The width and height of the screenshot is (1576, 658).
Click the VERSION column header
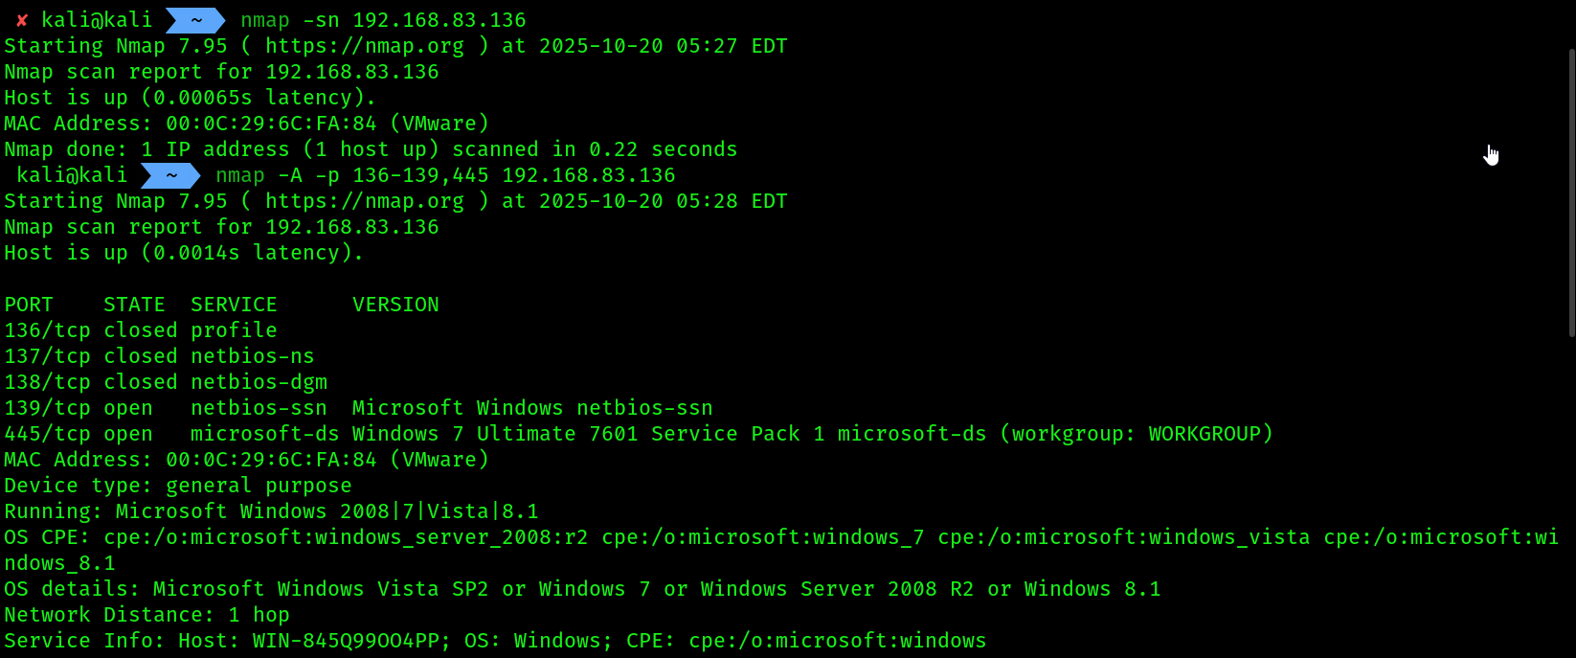[395, 305]
